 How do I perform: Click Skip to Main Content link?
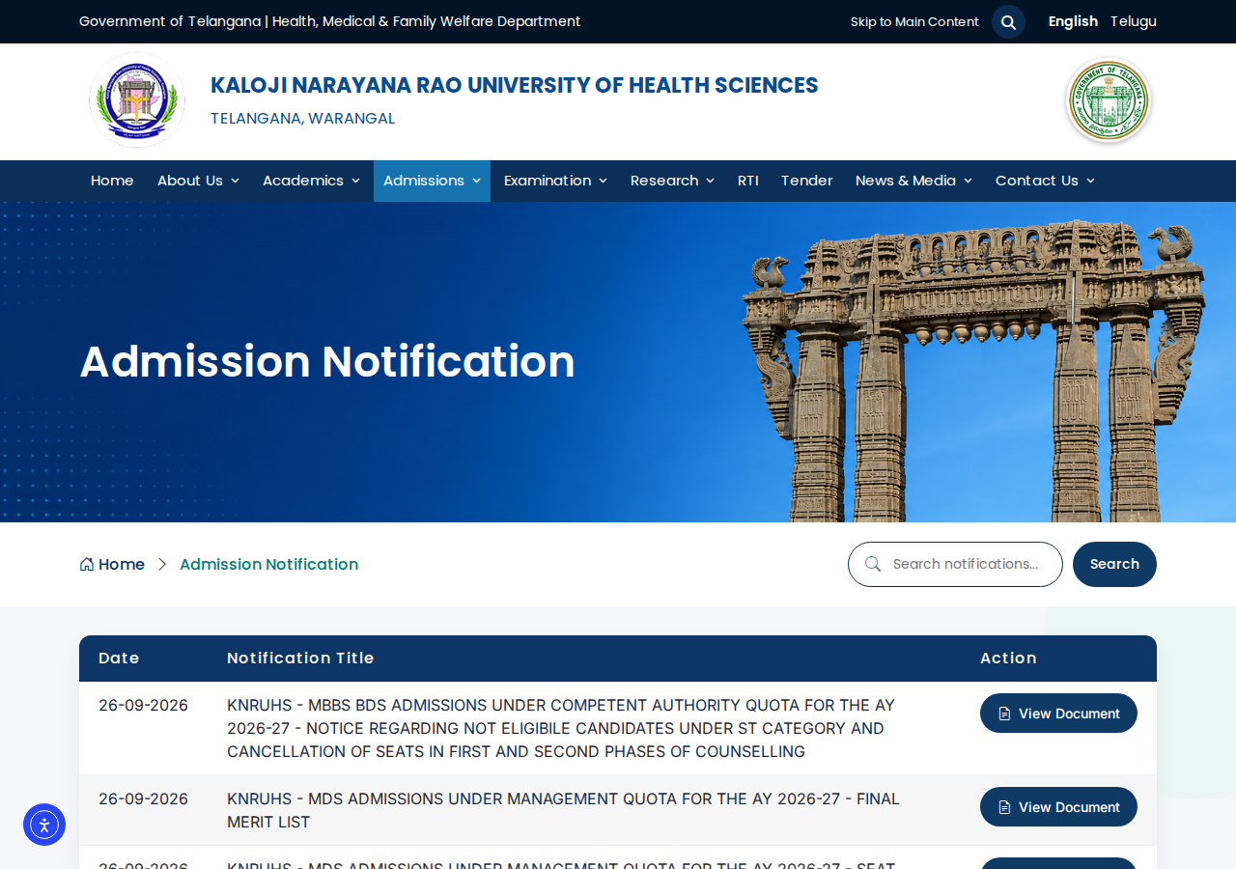(914, 21)
